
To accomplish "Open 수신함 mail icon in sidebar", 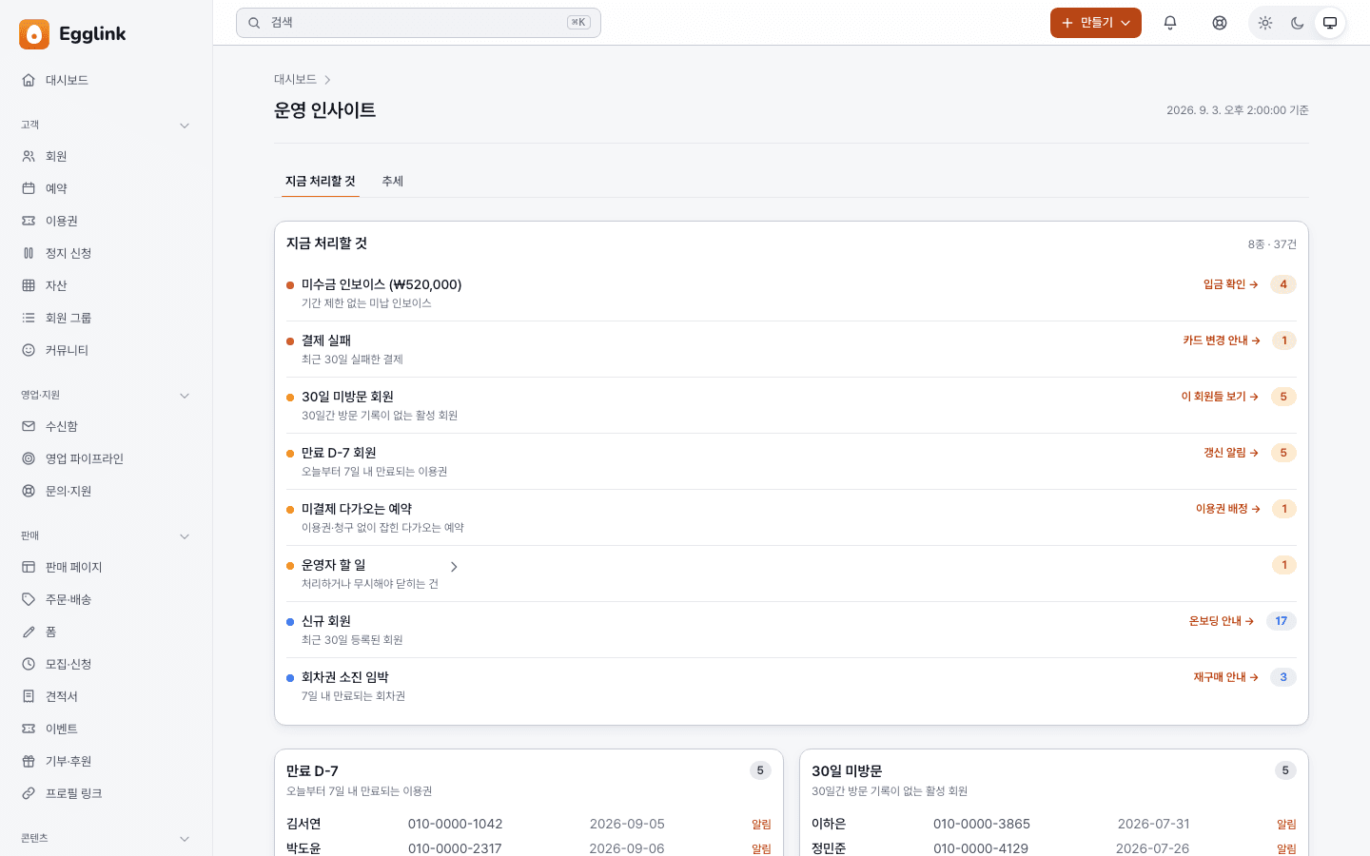I will 29,426.
